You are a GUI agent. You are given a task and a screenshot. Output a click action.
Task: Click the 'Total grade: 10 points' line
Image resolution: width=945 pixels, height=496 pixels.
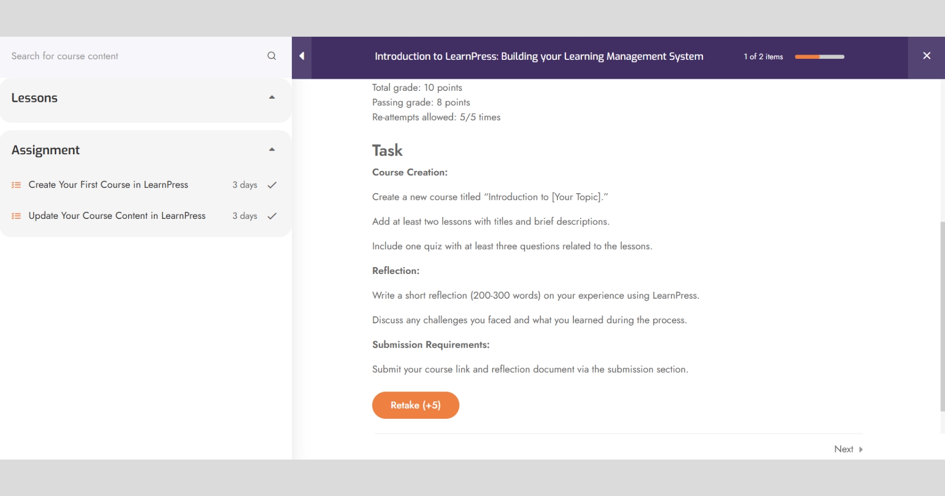[417, 88]
